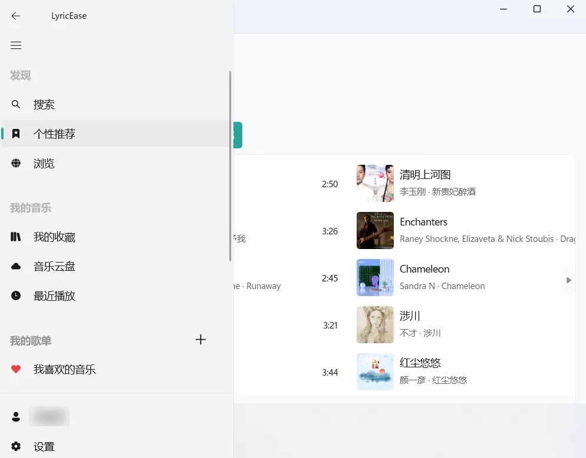Image resolution: width=586 pixels, height=458 pixels.
Task: Expand next page arrow of song list
Action: pyautogui.click(x=568, y=280)
